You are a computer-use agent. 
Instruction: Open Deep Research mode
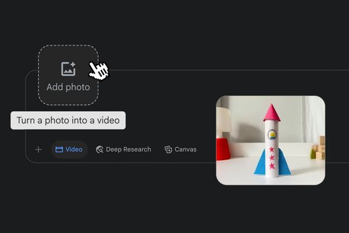(x=123, y=149)
